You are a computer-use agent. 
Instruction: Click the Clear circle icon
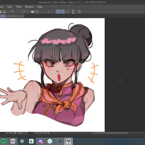click(x=23, y=12)
